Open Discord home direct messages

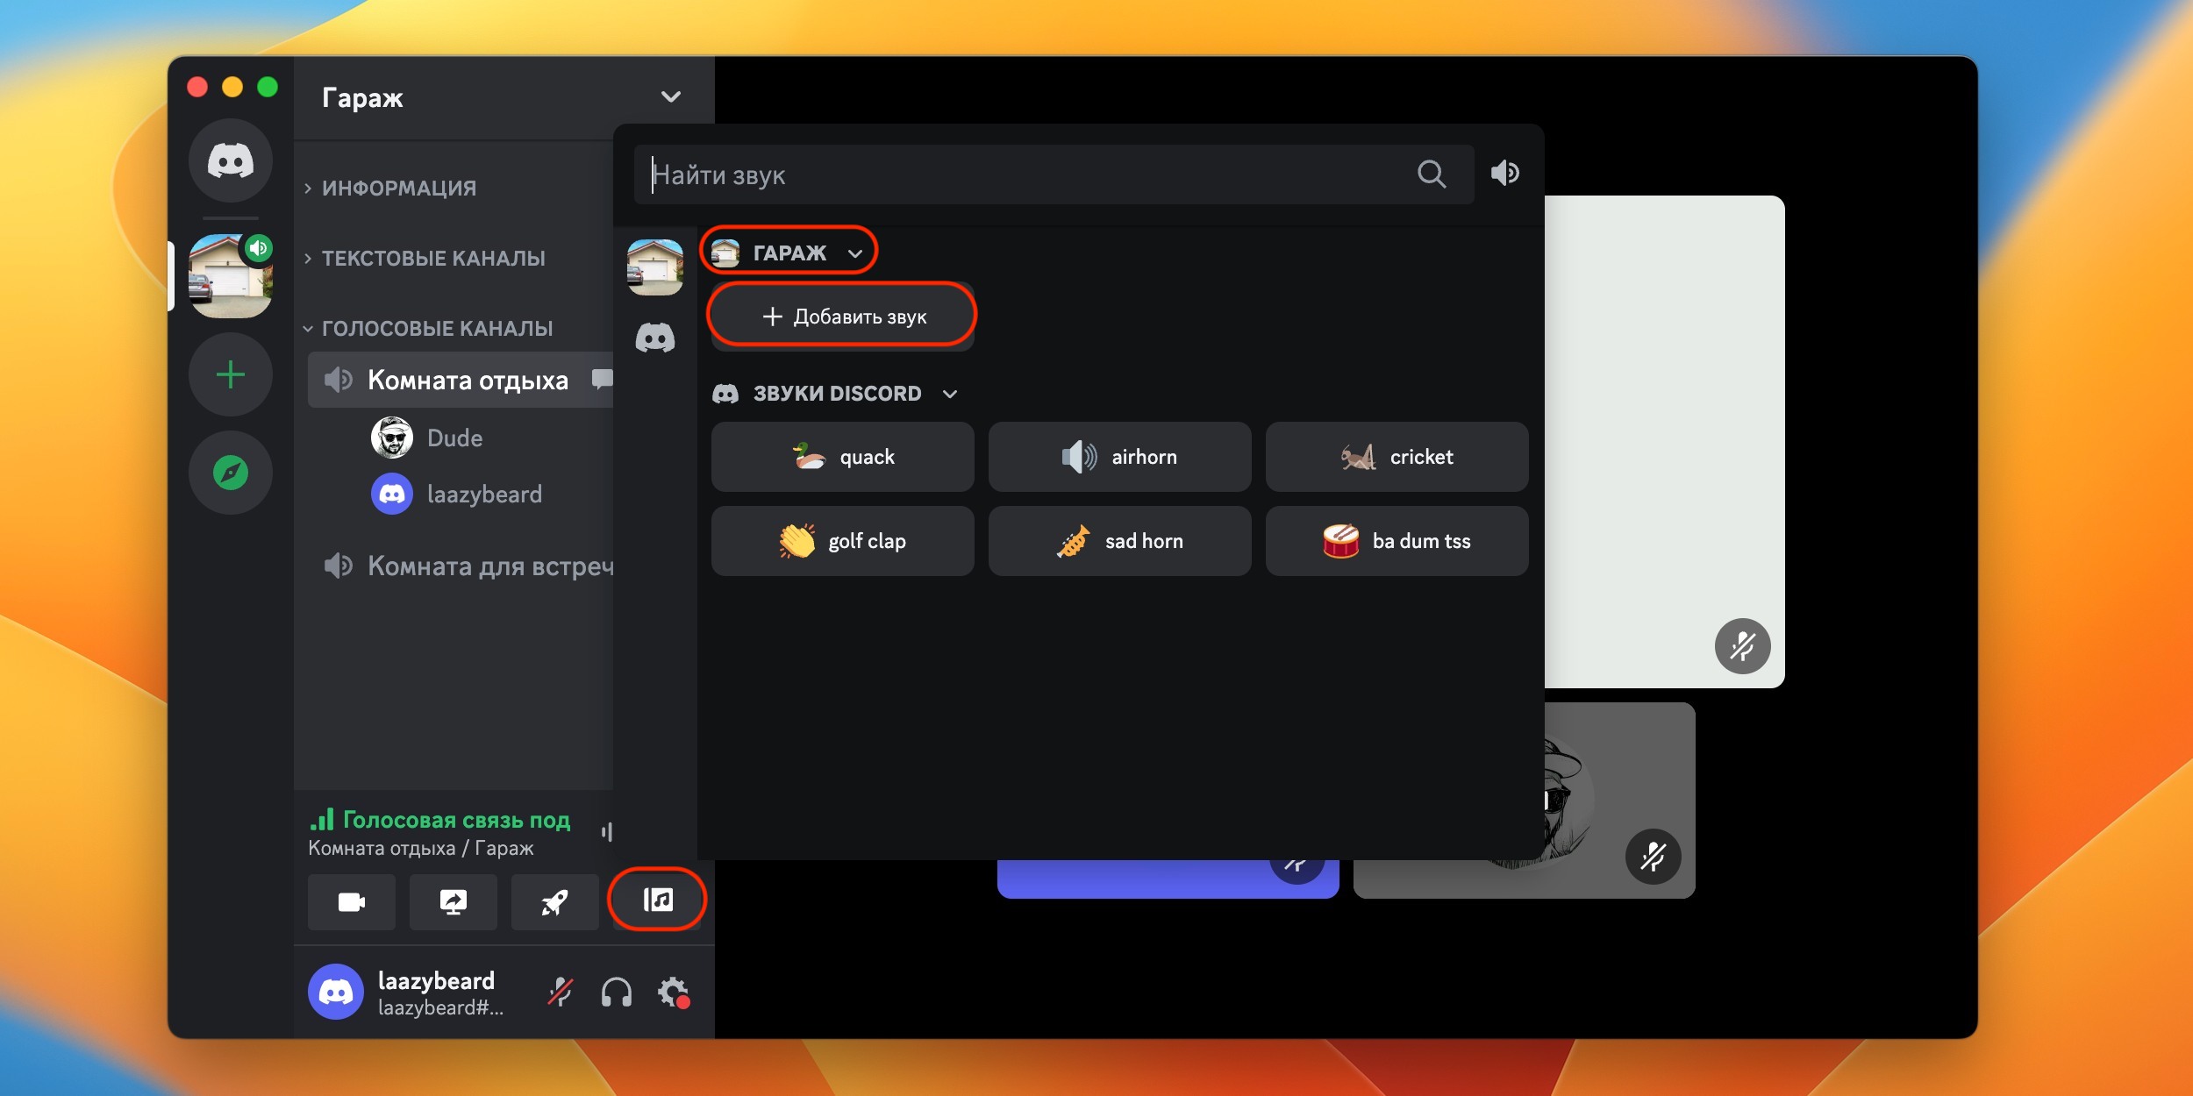(231, 160)
